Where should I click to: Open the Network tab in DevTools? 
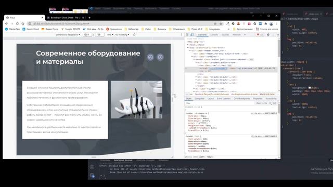pos(236,35)
